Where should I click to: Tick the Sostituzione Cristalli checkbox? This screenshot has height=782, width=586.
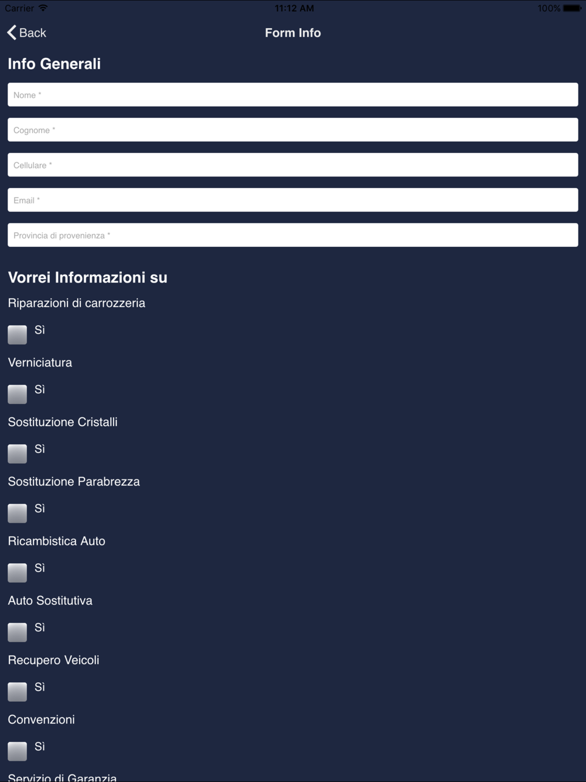tap(18, 454)
